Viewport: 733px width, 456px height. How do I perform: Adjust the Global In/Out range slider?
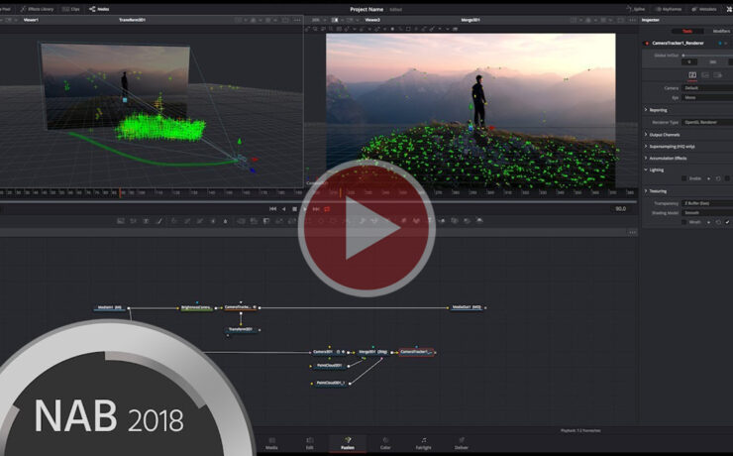click(x=708, y=56)
